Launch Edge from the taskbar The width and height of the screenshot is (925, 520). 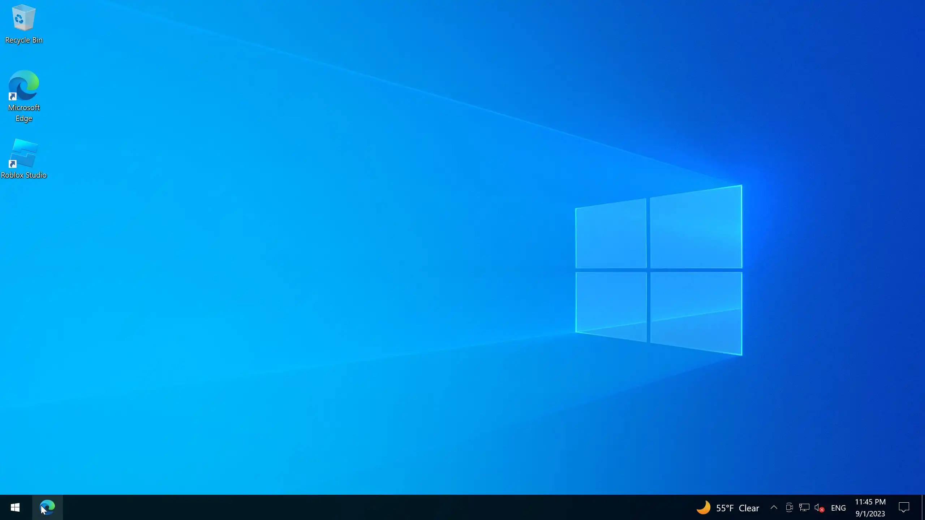coord(47,507)
